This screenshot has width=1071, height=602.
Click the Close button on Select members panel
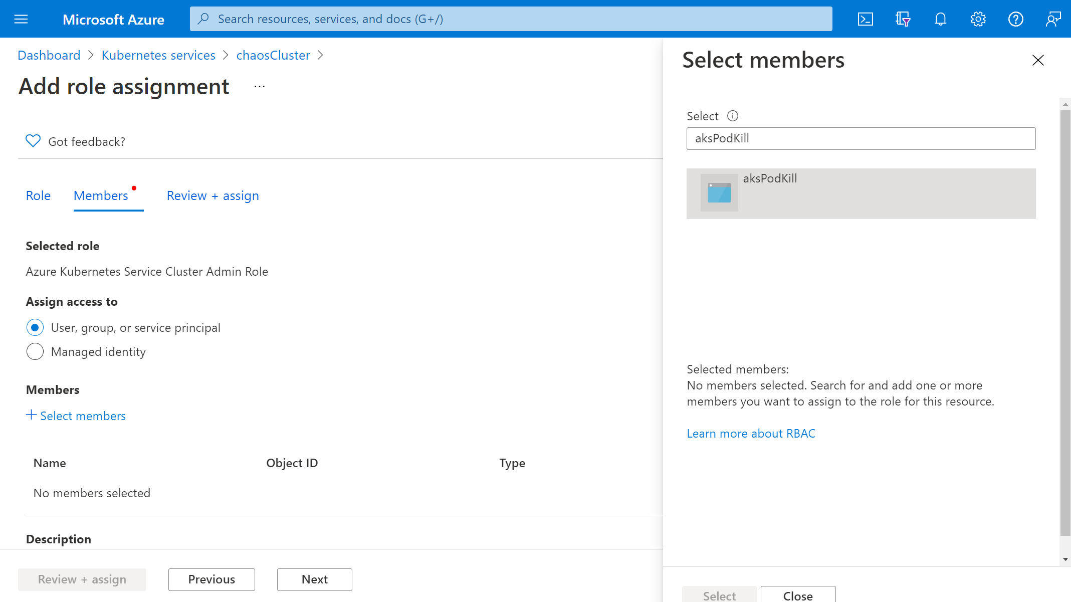click(x=797, y=595)
